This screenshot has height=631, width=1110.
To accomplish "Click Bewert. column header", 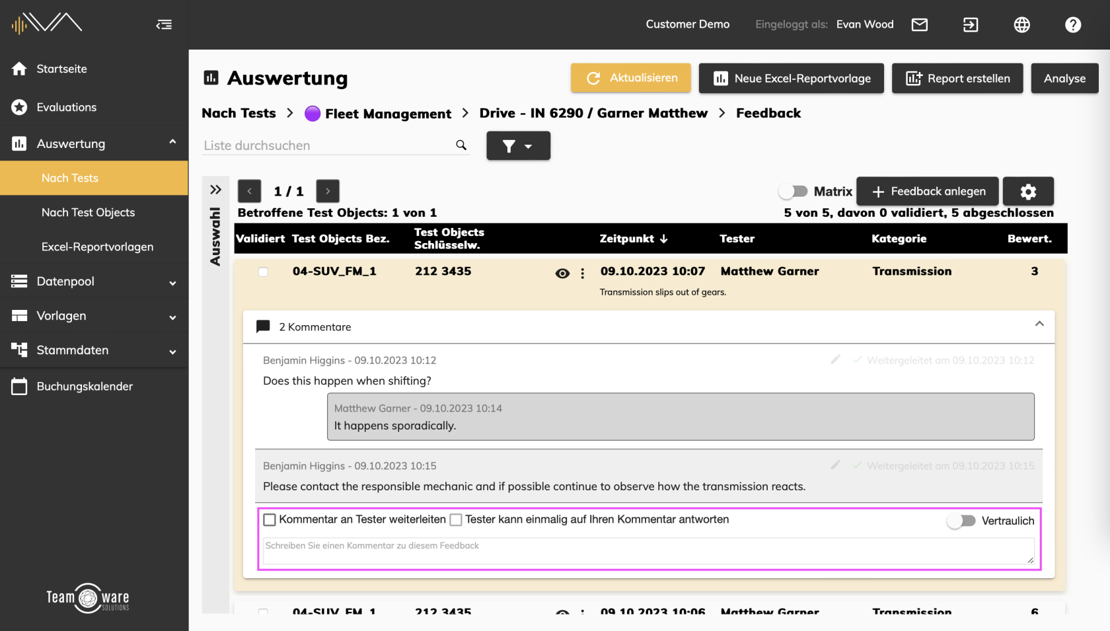I will pyautogui.click(x=1029, y=239).
